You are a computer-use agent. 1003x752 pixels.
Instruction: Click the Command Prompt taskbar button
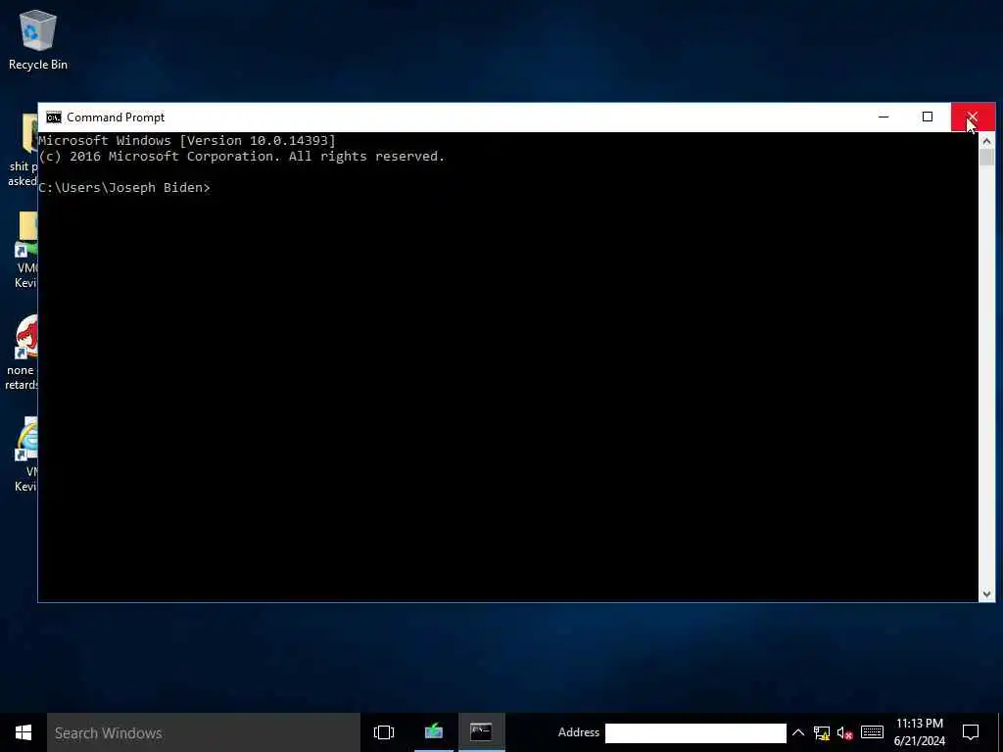click(481, 731)
